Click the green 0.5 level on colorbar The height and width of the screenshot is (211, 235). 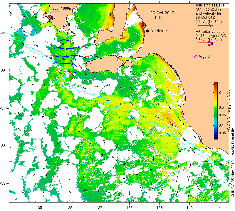(x=216, y=108)
